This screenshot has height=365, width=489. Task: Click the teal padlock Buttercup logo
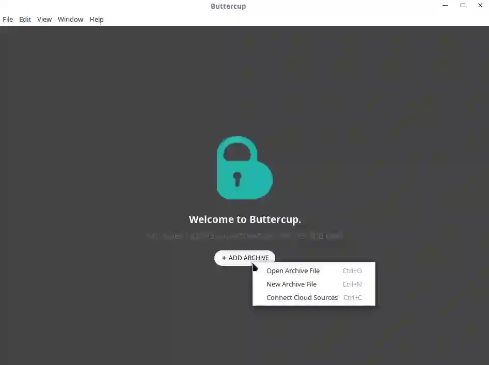point(245,168)
